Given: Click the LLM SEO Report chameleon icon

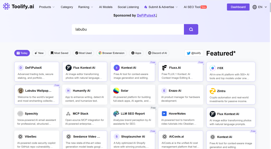Looking at the screenshot, I should point(116,114).
